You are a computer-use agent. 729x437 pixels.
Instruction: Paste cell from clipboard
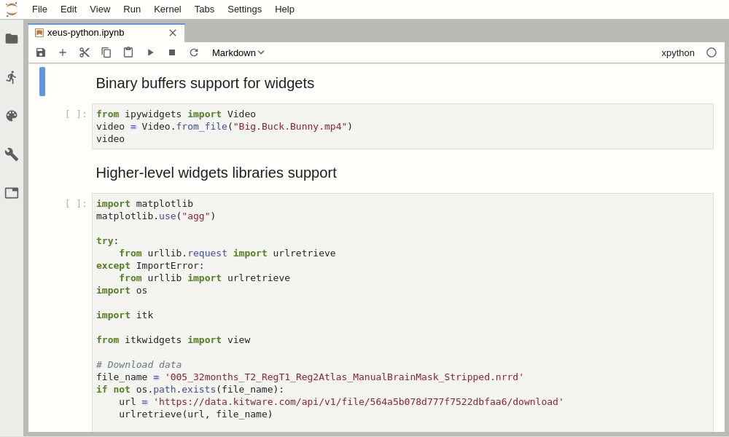click(x=128, y=52)
